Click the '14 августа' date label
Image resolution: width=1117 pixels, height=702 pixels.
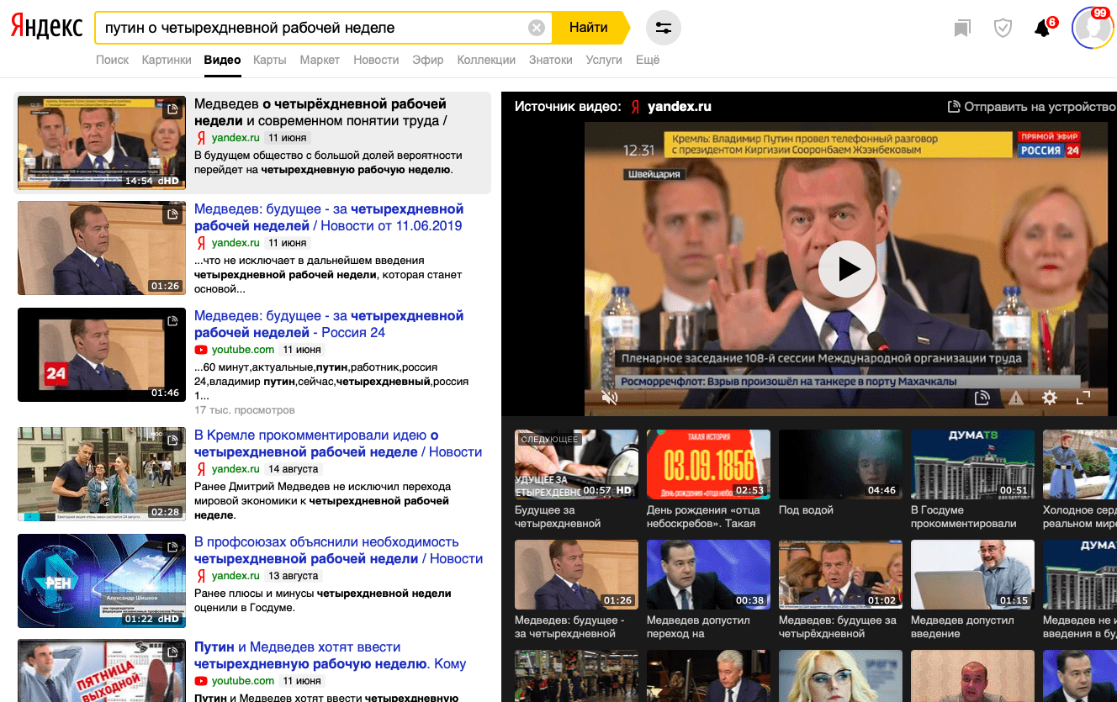coord(293,469)
